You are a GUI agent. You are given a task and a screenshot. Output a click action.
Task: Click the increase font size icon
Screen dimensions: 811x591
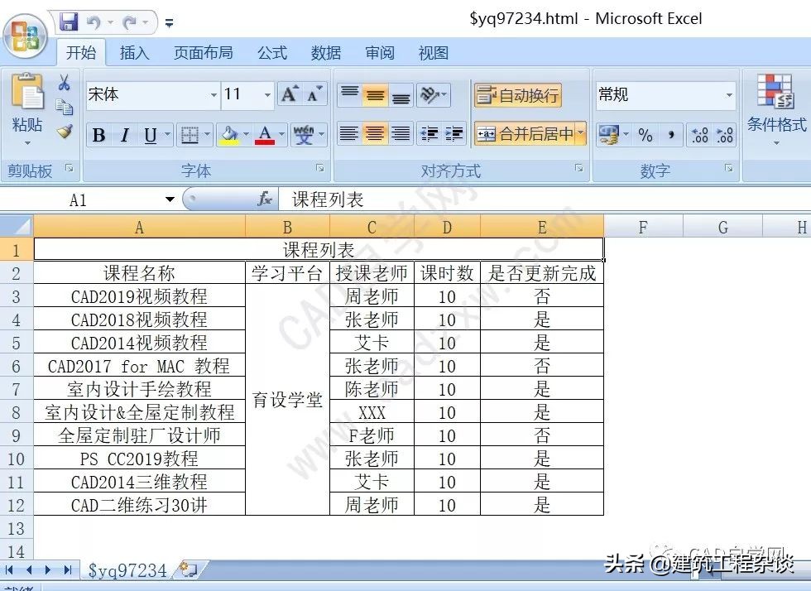(291, 94)
